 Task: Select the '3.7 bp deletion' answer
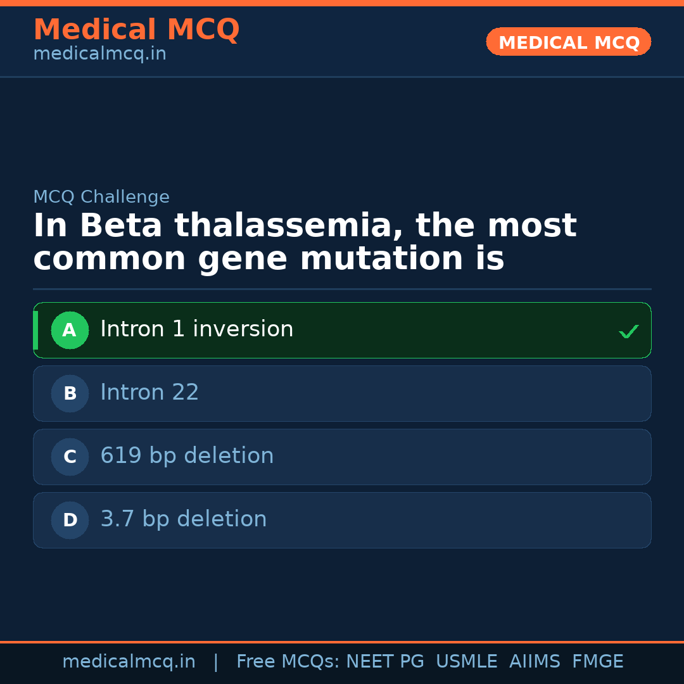point(184,519)
